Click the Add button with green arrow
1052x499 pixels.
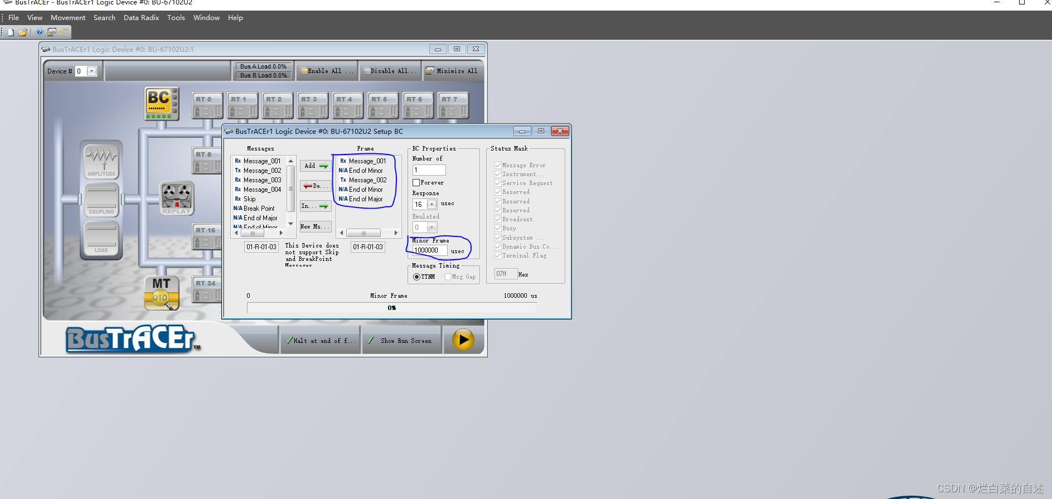pos(316,166)
